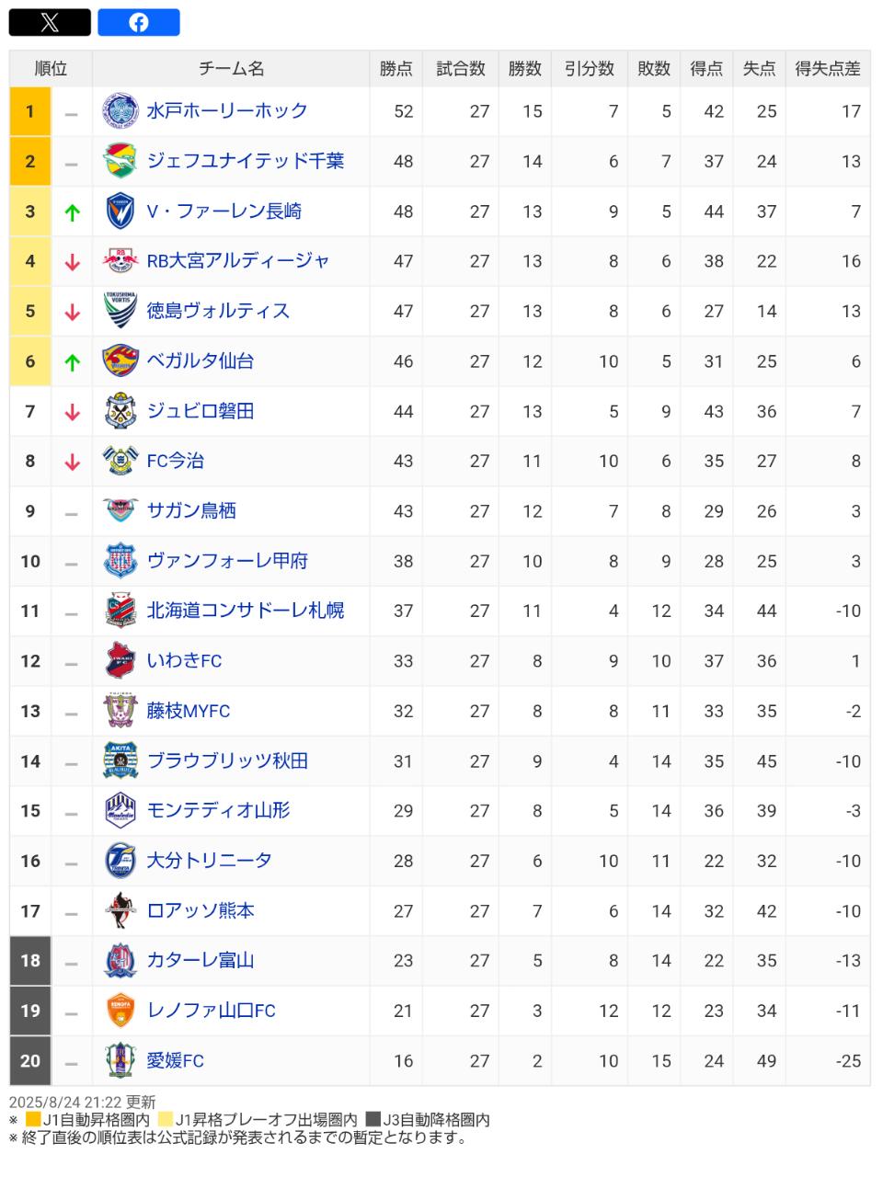Click the X share button
The width and height of the screenshot is (883, 1177).
[x=50, y=22]
